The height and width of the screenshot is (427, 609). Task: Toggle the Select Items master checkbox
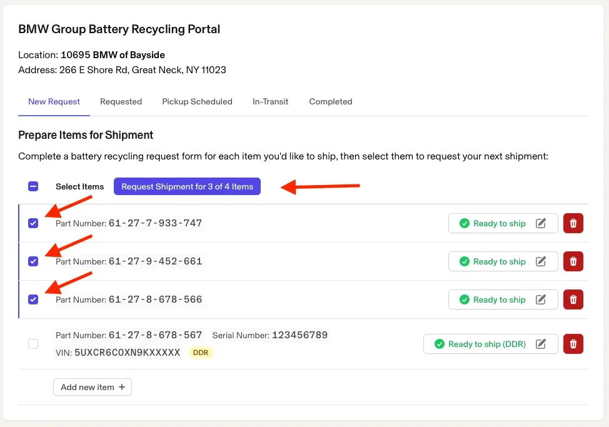tap(33, 186)
